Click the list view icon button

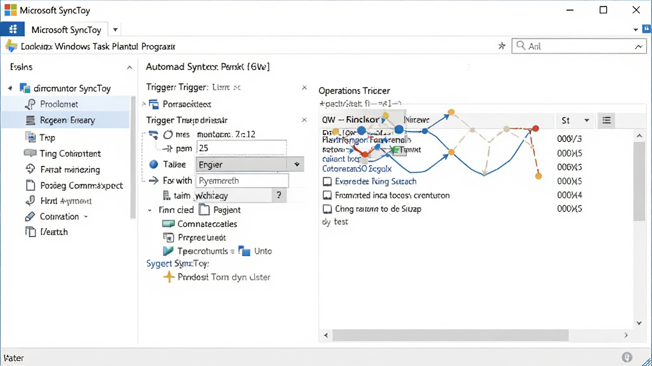607,120
